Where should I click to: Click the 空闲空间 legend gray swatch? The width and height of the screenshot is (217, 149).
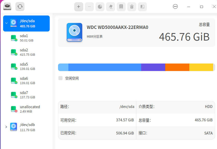click(61, 78)
